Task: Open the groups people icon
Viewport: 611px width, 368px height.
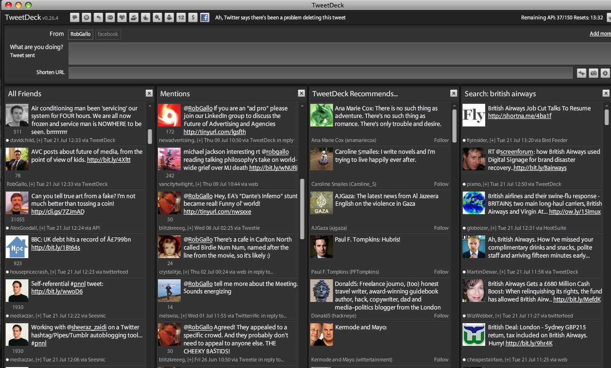Action: [133, 17]
